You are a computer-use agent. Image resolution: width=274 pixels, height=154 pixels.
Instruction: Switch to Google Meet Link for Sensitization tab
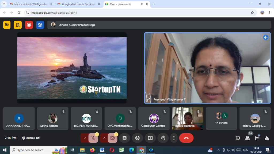pos(78,4)
